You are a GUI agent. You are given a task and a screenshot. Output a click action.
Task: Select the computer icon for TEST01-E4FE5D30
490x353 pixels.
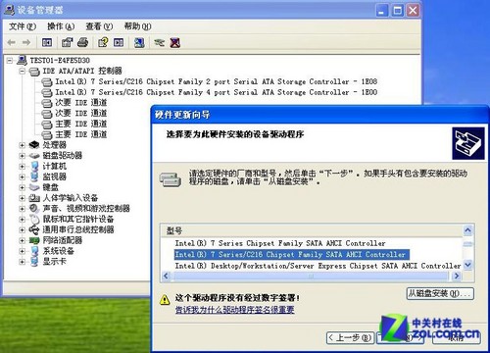click(x=23, y=60)
